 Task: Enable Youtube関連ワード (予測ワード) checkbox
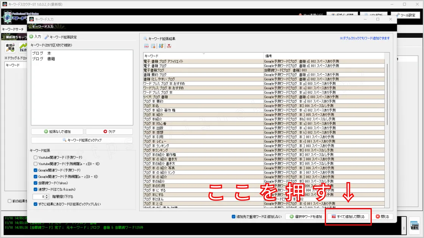click(36, 157)
